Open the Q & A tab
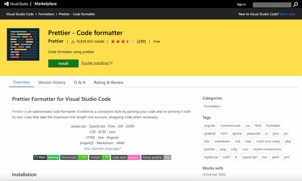302x181 pixels. click(80, 82)
